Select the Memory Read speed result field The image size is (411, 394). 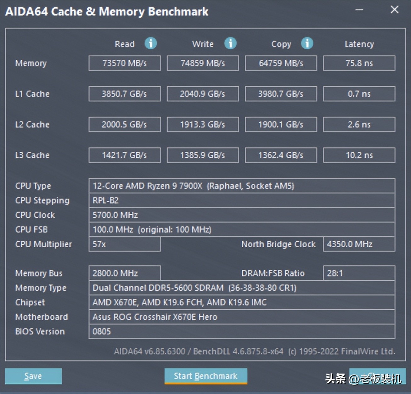(124, 63)
